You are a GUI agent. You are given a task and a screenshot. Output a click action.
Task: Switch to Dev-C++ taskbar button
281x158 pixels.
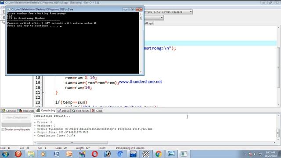click(x=133, y=154)
